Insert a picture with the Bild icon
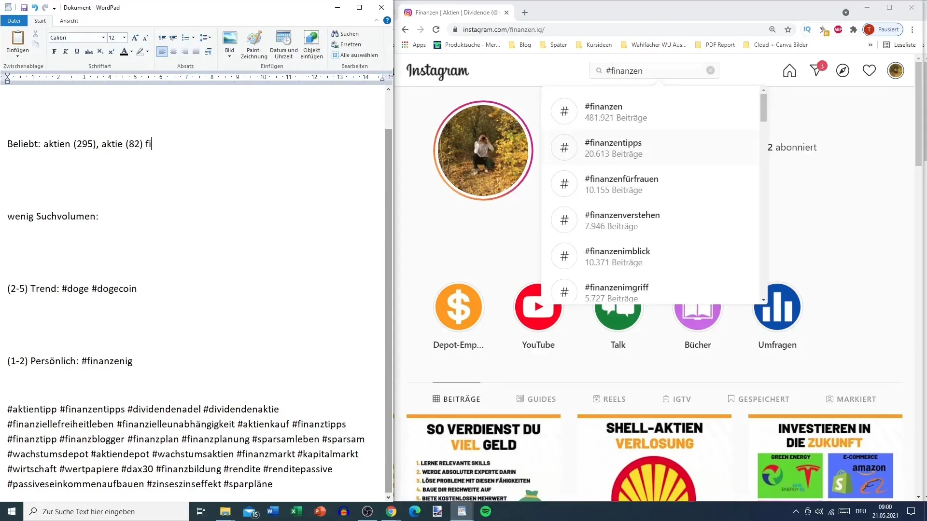 pos(229,38)
